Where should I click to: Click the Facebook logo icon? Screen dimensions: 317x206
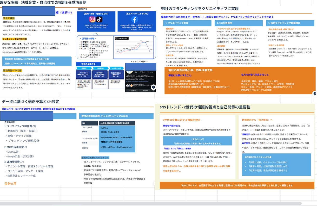135,19
